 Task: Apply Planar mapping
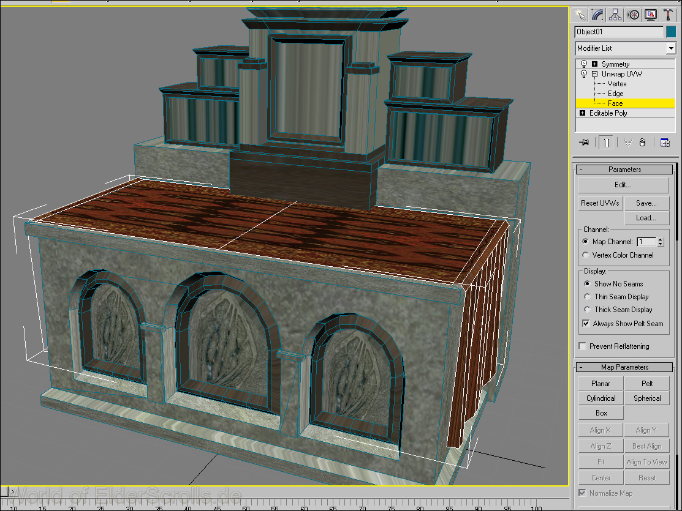601,384
